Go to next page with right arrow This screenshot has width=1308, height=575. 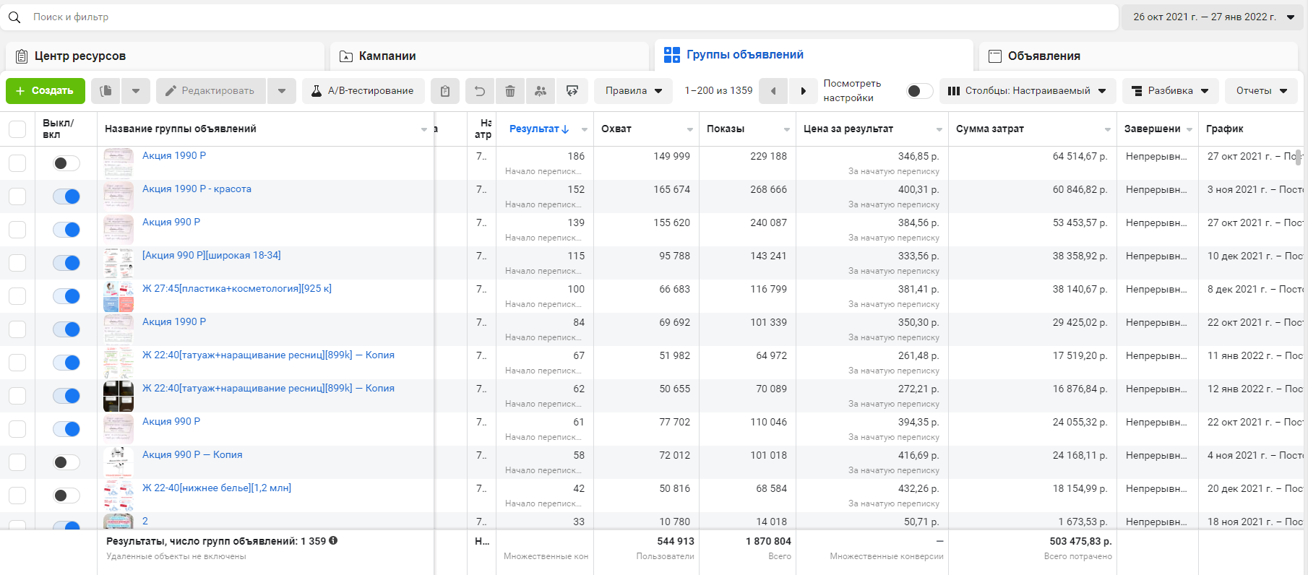(x=803, y=91)
